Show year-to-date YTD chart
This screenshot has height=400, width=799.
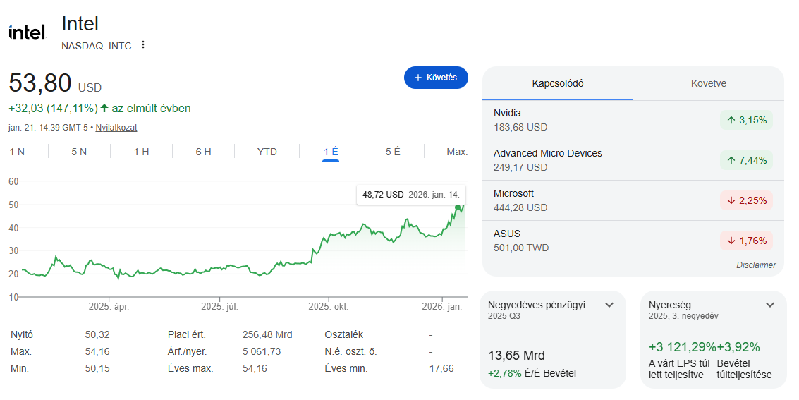coord(267,152)
